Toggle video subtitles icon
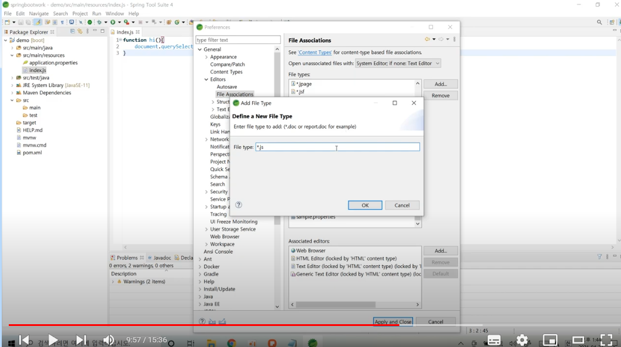 [x=494, y=340]
